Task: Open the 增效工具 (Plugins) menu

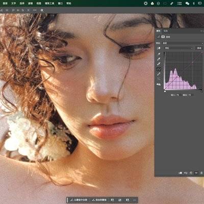Action: (49, 3)
